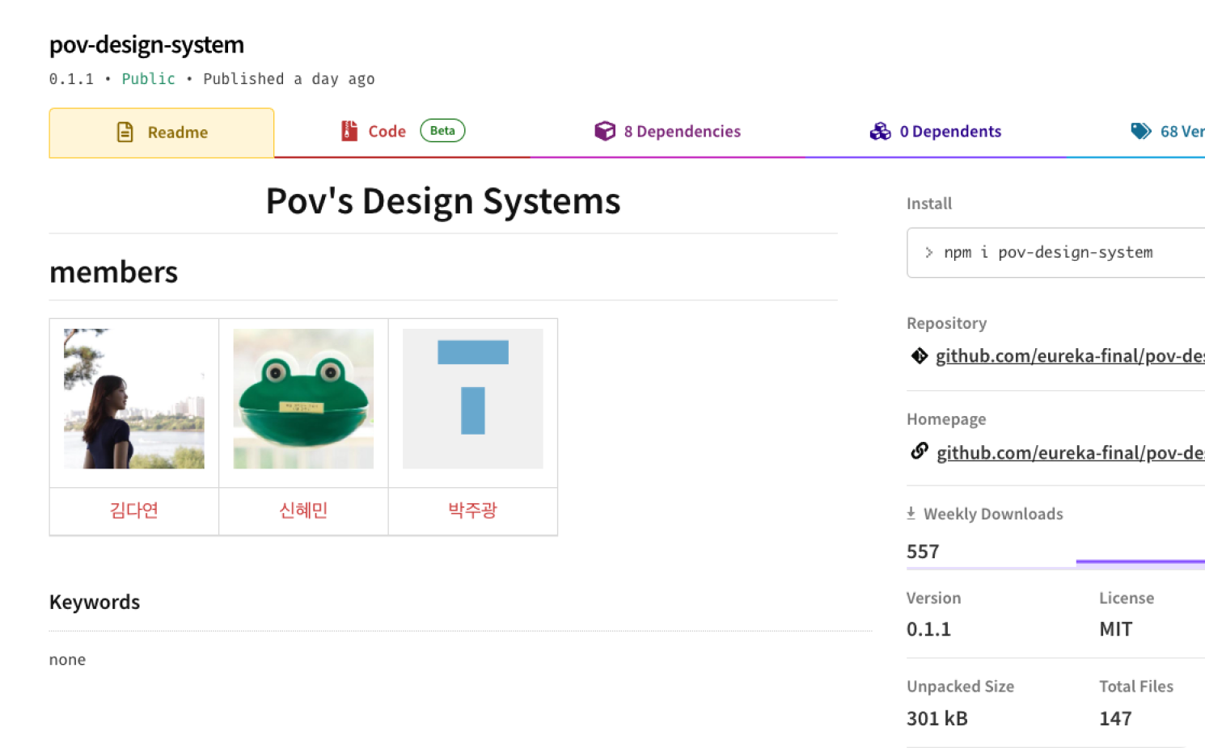1205x748 pixels.
Task: Open the 68 Versions tab
Action: pos(1167,132)
